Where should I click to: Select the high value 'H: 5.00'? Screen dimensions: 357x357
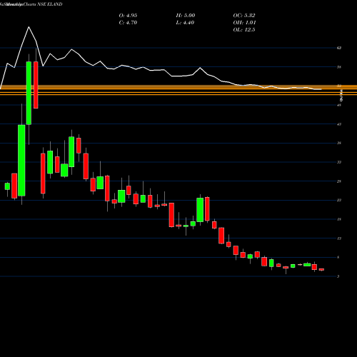click(x=186, y=16)
